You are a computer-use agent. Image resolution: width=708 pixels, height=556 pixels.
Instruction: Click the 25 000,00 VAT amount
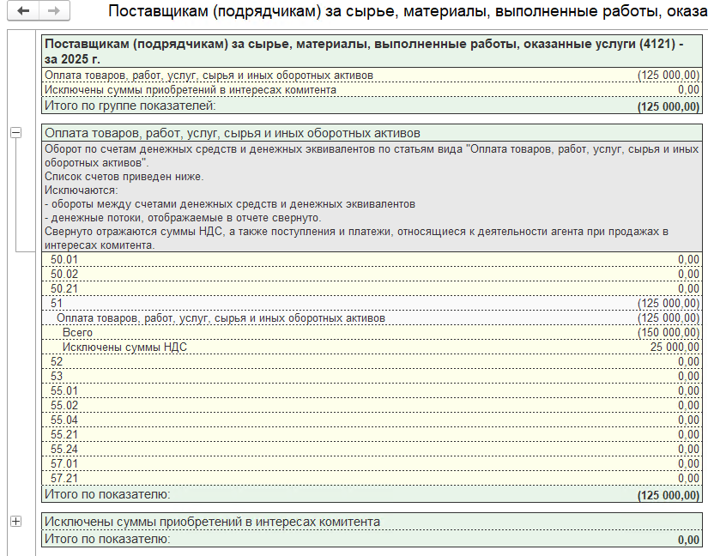pyautogui.click(x=675, y=347)
